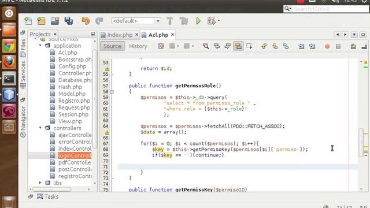This screenshot has height=208, width=370.
Task: Click the Shift Line Left icon
Action: (301, 46)
